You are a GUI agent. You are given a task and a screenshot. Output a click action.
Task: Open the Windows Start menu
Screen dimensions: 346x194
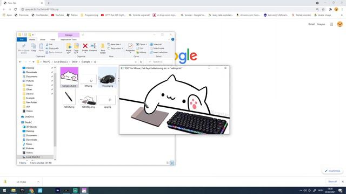click(x=4, y=190)
